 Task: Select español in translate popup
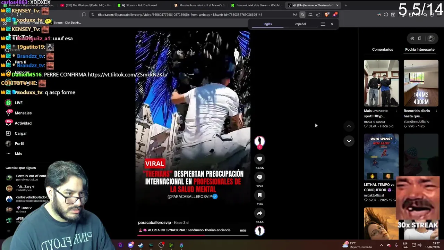(300, 24)
